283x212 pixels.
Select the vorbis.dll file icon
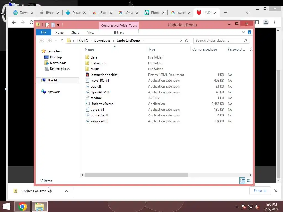87,109
